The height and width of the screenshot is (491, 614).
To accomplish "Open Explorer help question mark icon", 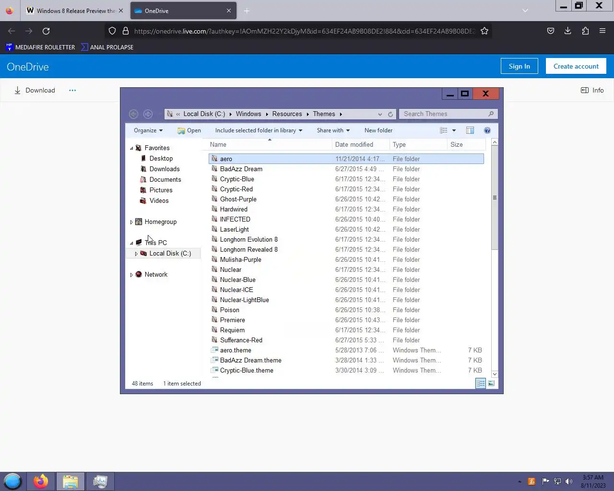I will 487,130.
